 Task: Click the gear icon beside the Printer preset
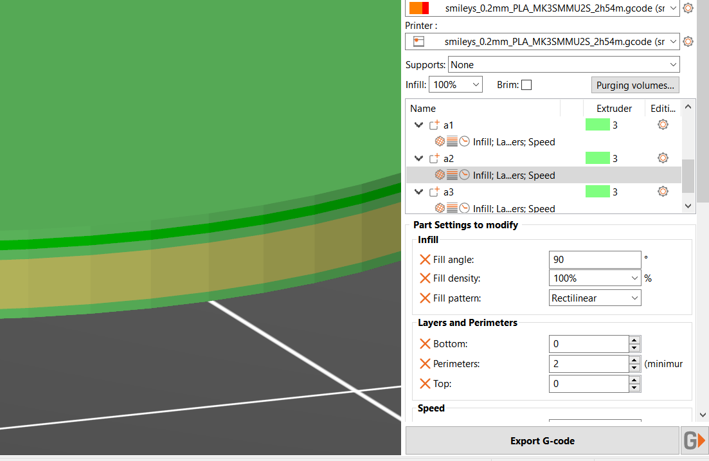click(x=688, y=42)
